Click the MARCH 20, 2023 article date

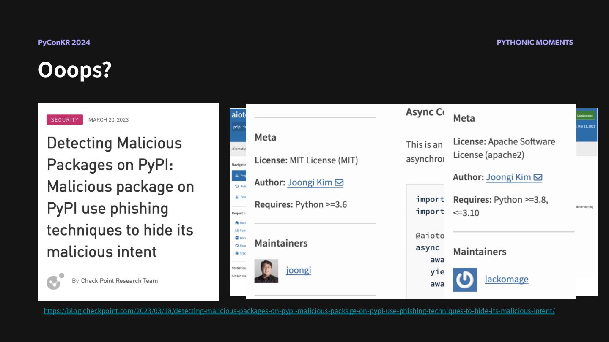point(108,120)
